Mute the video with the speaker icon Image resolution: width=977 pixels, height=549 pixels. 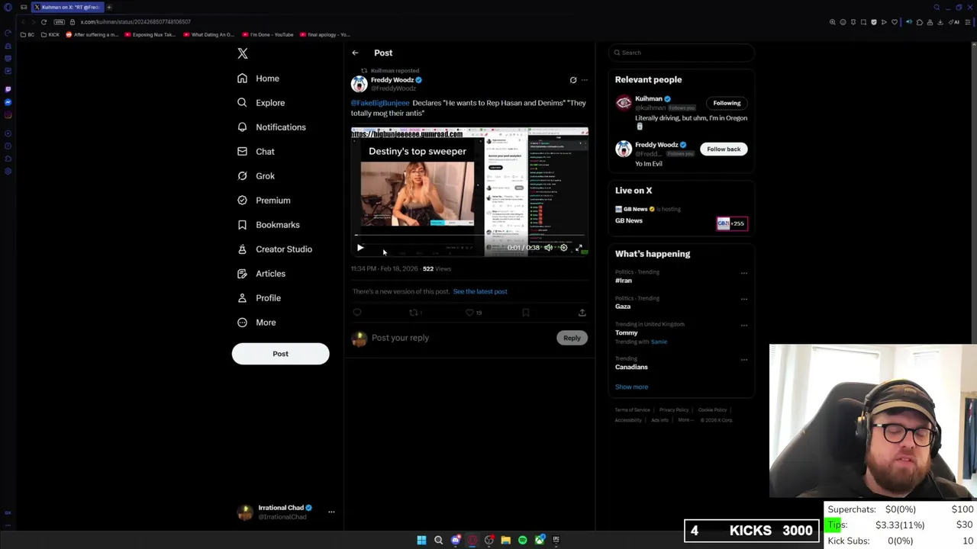pos(548,248)
